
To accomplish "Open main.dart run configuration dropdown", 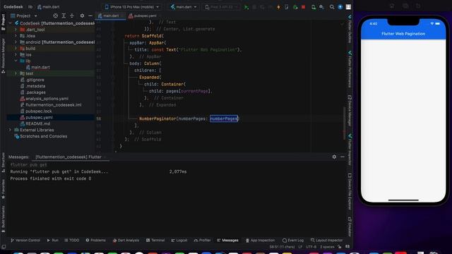I will [x=184, y=7].
